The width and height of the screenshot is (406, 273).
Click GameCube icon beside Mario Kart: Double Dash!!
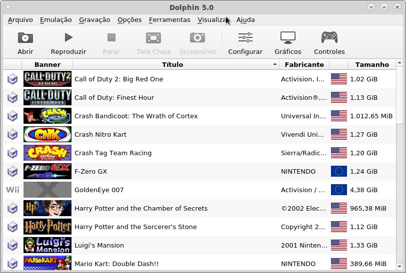tap(12, 264)
